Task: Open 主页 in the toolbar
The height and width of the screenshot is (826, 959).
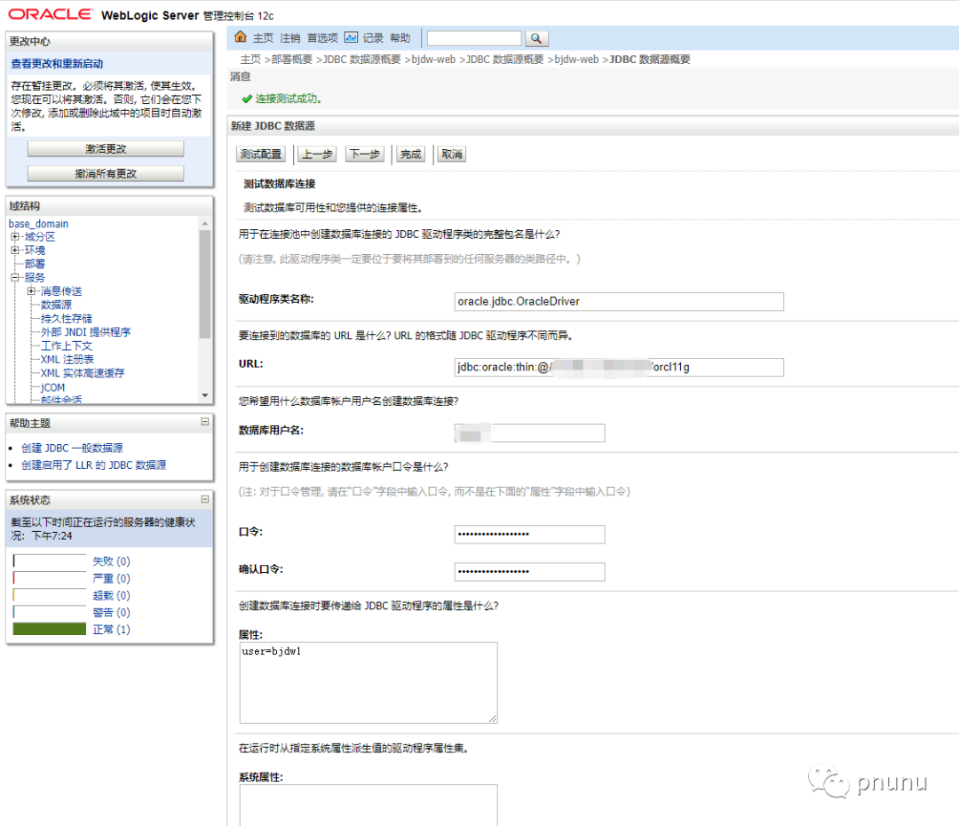Action: (x=263, y=38)
